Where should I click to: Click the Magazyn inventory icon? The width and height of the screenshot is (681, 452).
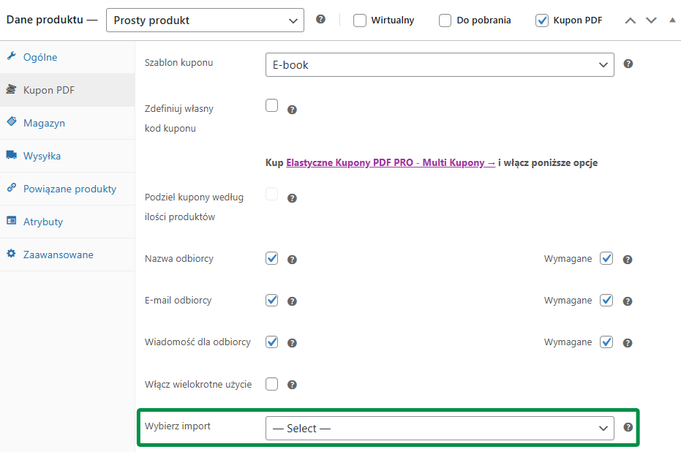click(12, 122)
